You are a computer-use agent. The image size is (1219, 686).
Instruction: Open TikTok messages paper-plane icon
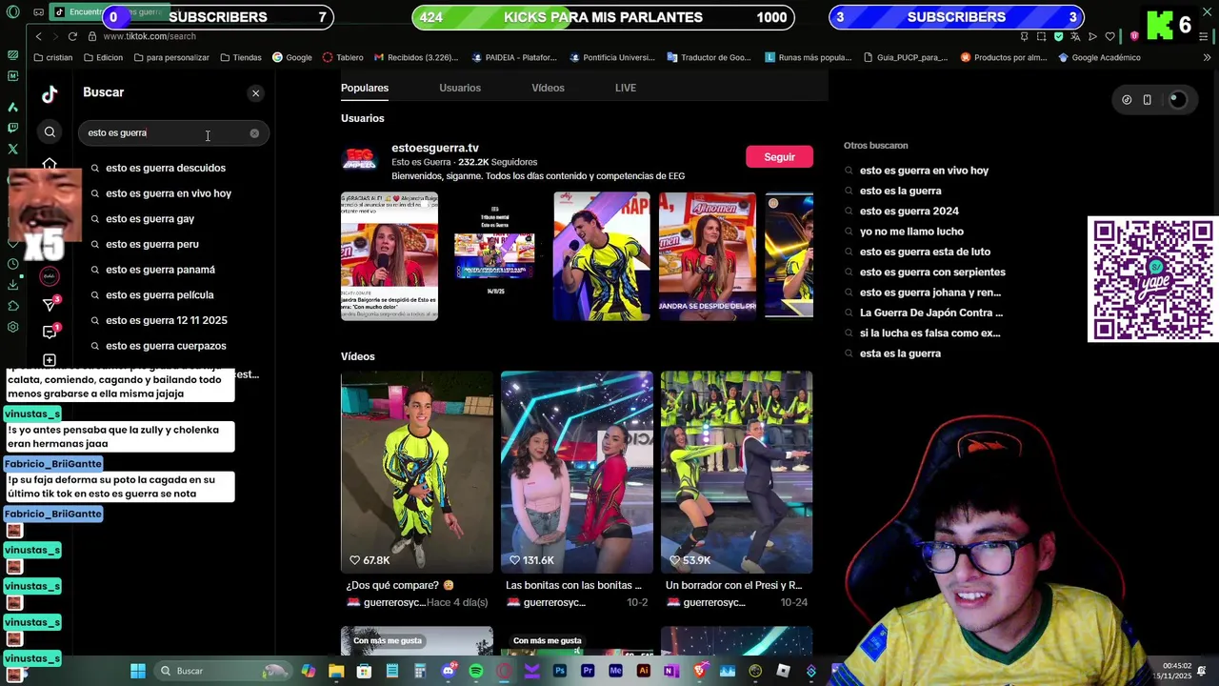50,304
